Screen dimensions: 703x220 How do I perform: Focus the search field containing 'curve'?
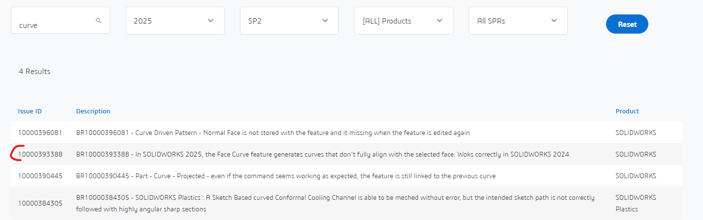(60, 20)
